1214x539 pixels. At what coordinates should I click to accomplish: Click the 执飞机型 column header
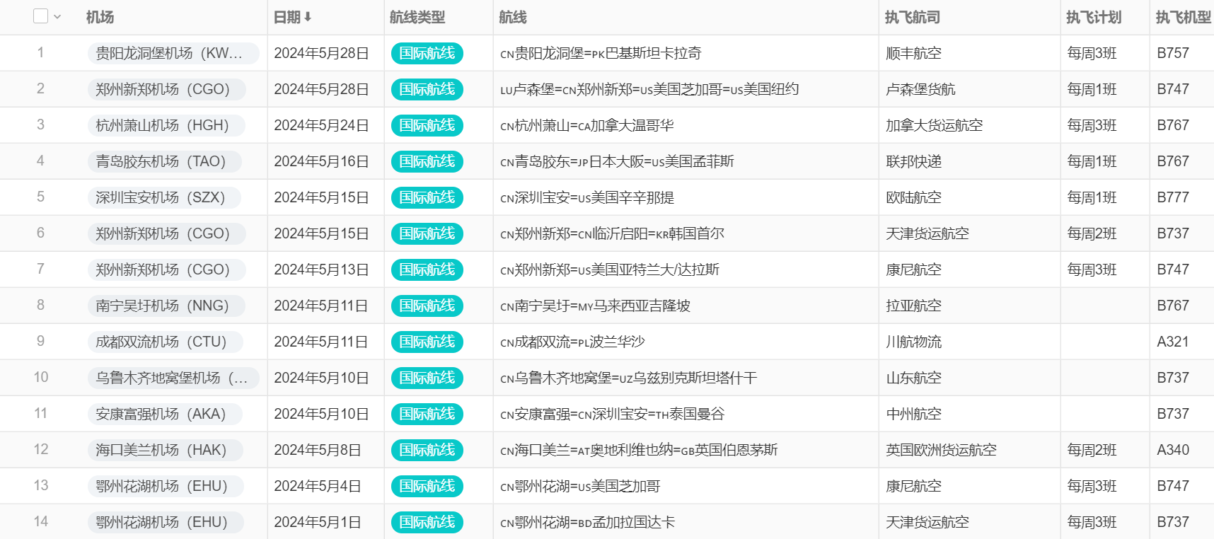click(1184, 17)
